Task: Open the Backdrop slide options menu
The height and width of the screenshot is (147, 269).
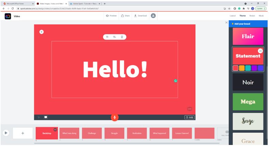Action: tap(55, 130)
